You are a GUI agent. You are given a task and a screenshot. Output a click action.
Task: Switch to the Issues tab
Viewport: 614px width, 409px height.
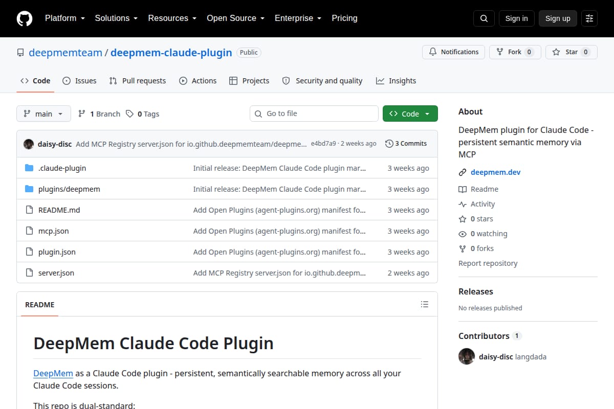(79, 81)
